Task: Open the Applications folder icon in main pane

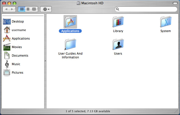Action: pyautogui.click(x=70, y=22)
